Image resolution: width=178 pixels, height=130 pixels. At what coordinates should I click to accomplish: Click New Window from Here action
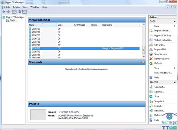point(163,73)
